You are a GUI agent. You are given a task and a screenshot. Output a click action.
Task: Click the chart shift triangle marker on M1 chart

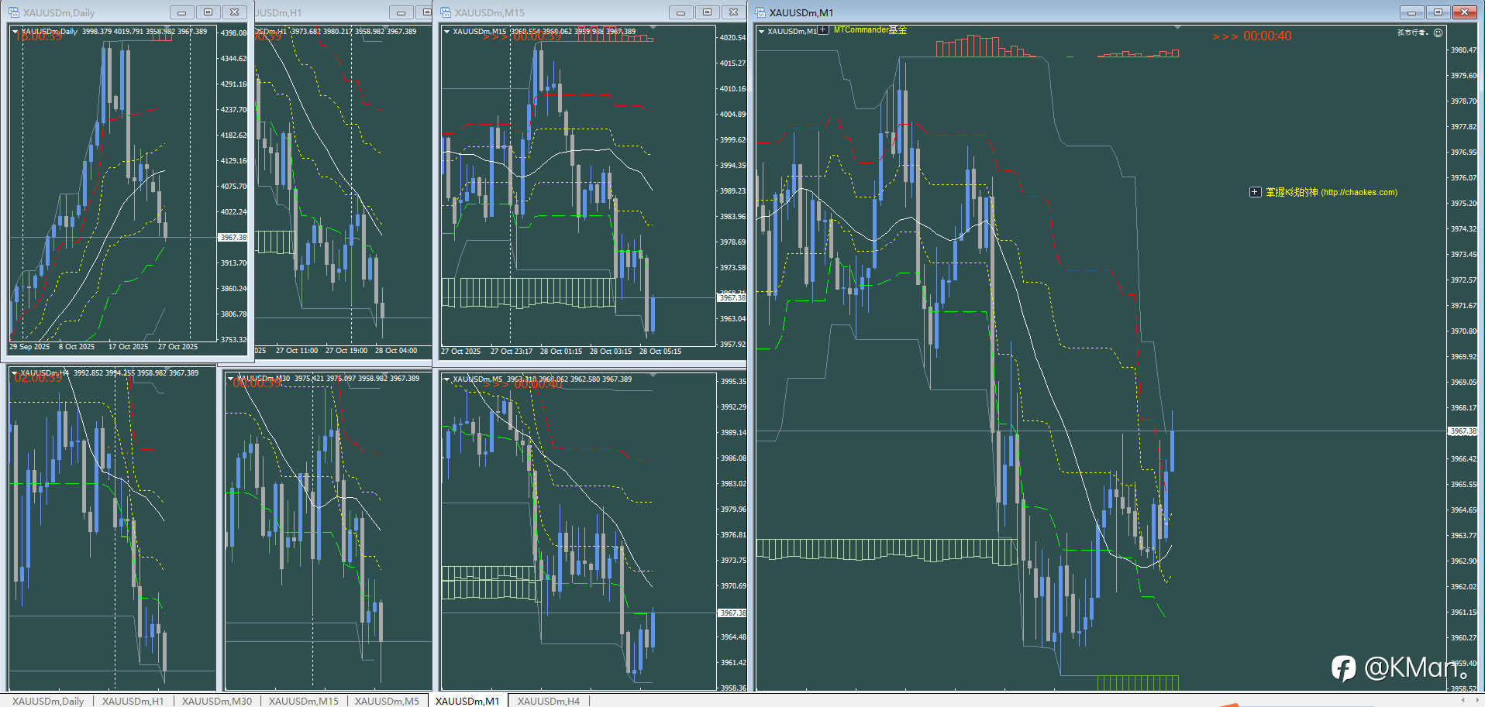(x=1177, y=28)
